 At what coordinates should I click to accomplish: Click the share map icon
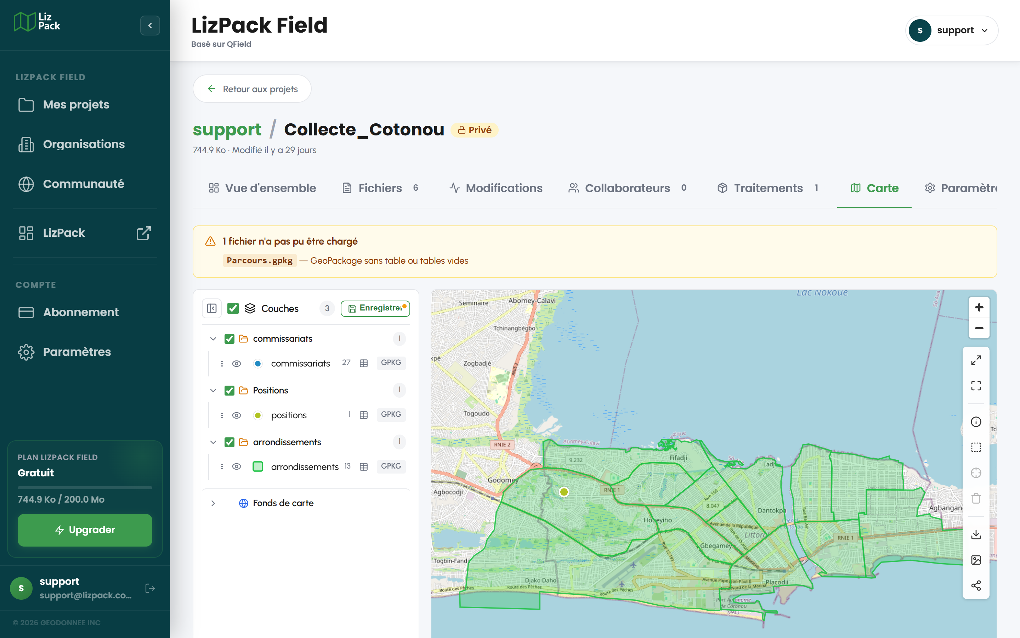tap(976, 586)
